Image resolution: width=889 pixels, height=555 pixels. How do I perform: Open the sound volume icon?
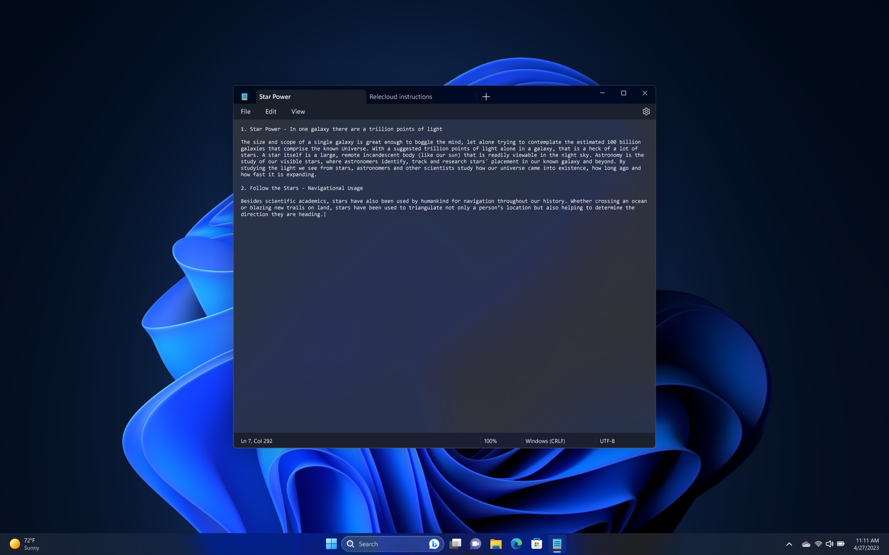(829, 543)
